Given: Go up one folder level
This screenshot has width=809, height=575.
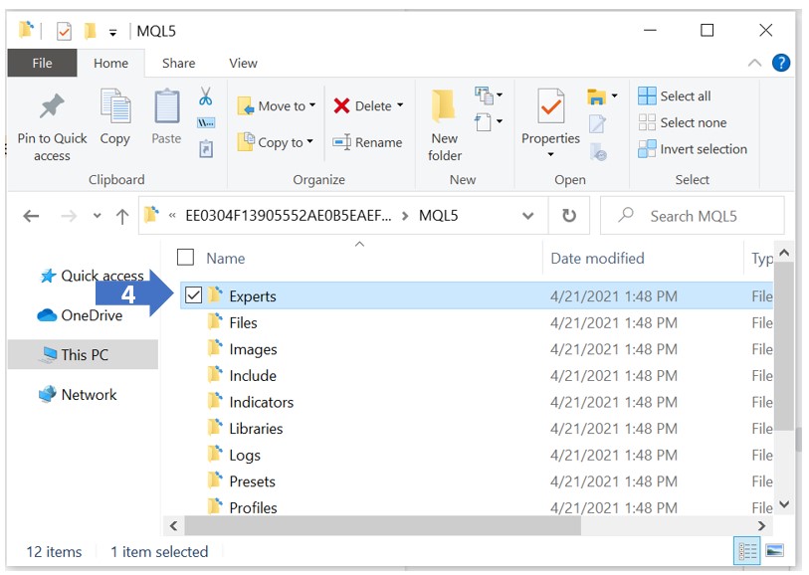Looking at the screenshot, I should click(x=121, y=216).
